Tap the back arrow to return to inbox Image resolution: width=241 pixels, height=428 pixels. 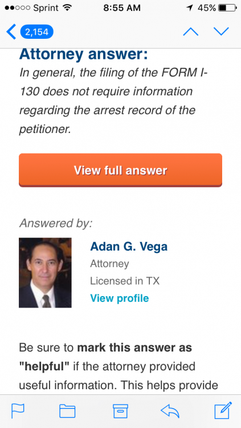click(x=11, y=32)
